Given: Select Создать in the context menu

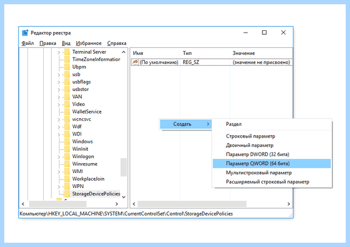Looking at the screenshot, I should 185,124.
